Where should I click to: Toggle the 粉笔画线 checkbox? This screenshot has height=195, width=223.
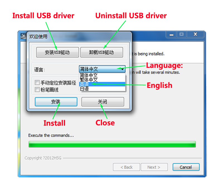click(37, 90)
